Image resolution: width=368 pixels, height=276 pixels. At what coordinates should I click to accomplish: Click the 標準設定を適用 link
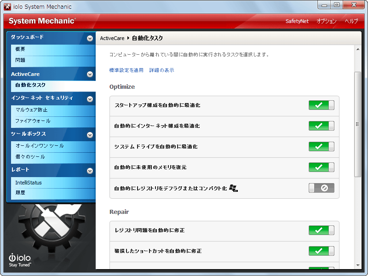click(126, 70)
